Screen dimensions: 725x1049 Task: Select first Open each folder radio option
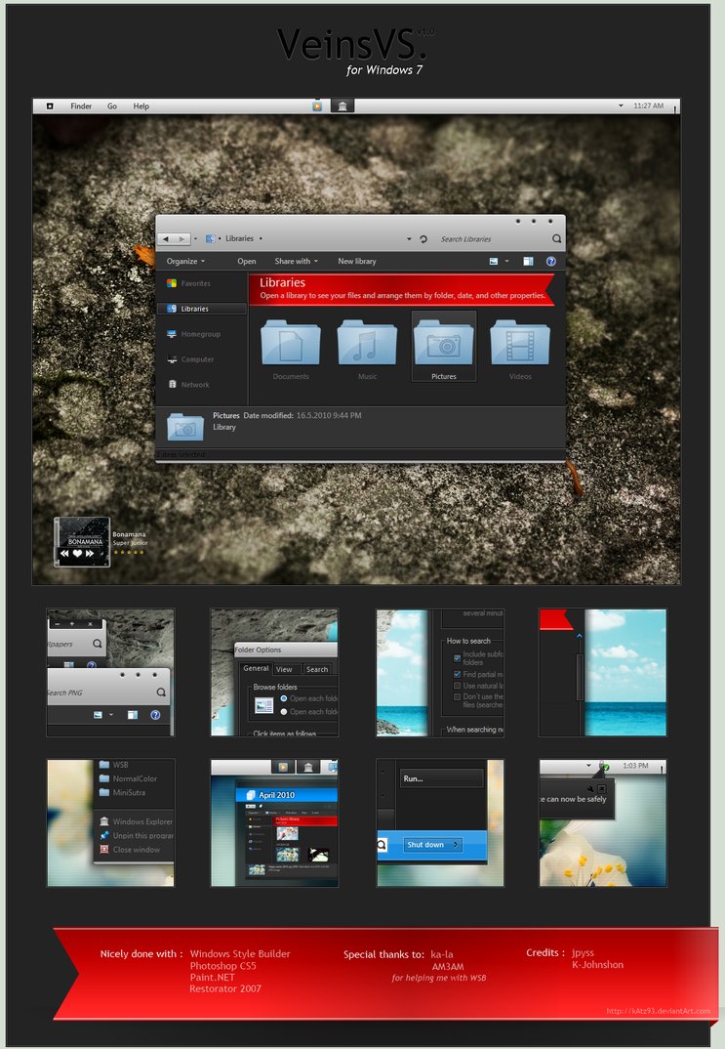click(x=284, y=698)
